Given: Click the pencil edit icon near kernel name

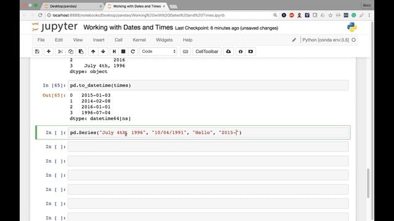Looking at the screenshot, I should pos(294,40).
